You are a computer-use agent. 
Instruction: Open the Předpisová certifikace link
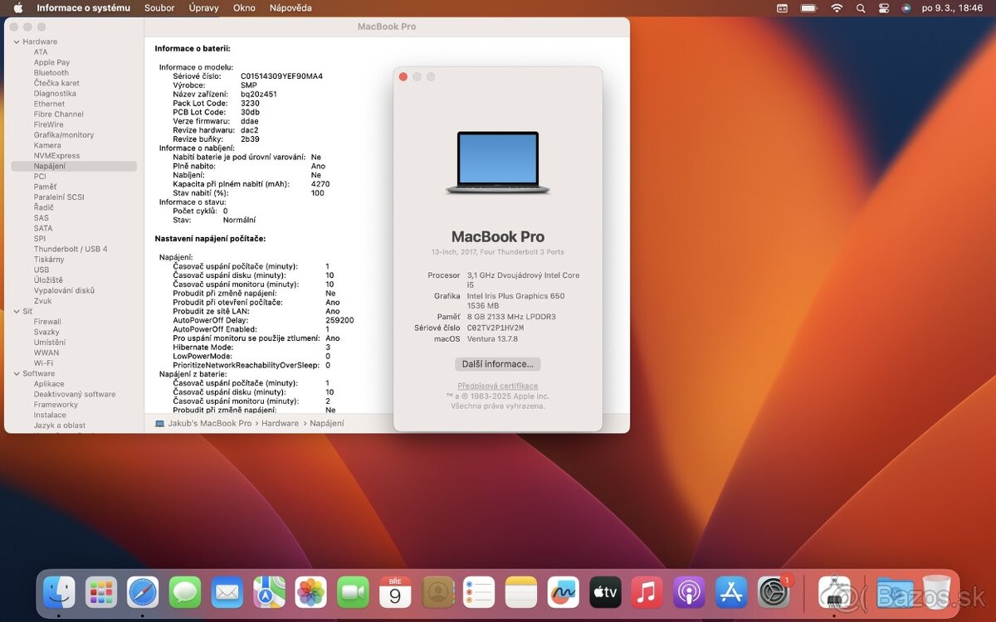[x=497, y=386]
